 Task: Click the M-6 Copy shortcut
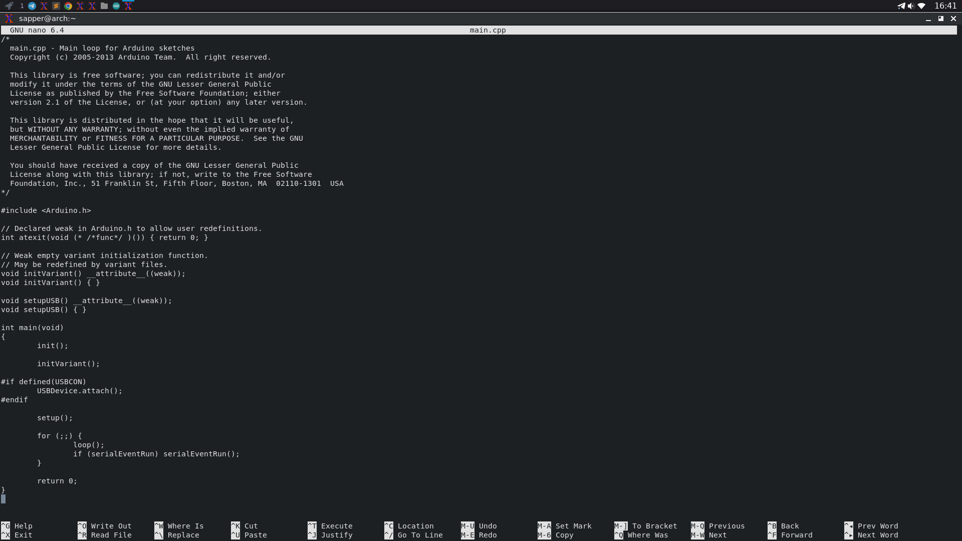click(x=556, y=535)
